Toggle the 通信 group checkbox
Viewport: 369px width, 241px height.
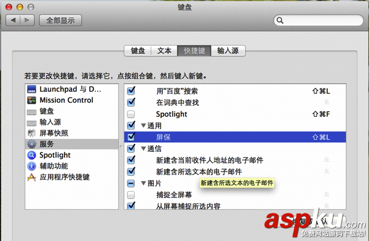131,148
